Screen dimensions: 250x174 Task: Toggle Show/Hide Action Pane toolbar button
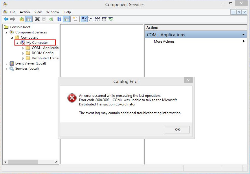click(x=67, y=19)
